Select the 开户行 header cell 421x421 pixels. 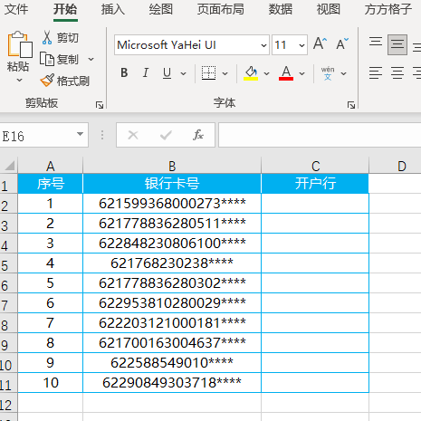[315, 183]
